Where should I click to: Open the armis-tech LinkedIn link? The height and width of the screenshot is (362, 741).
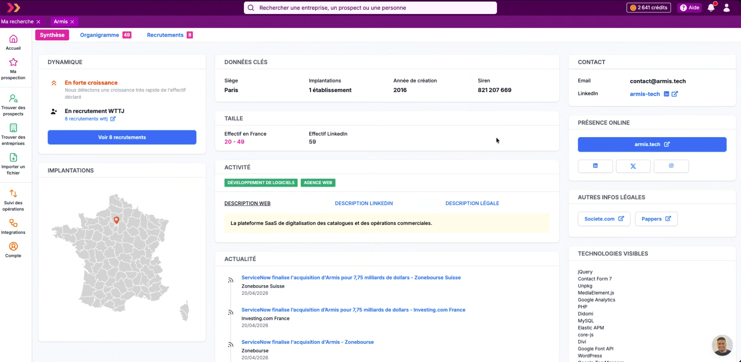pos(645,94)
